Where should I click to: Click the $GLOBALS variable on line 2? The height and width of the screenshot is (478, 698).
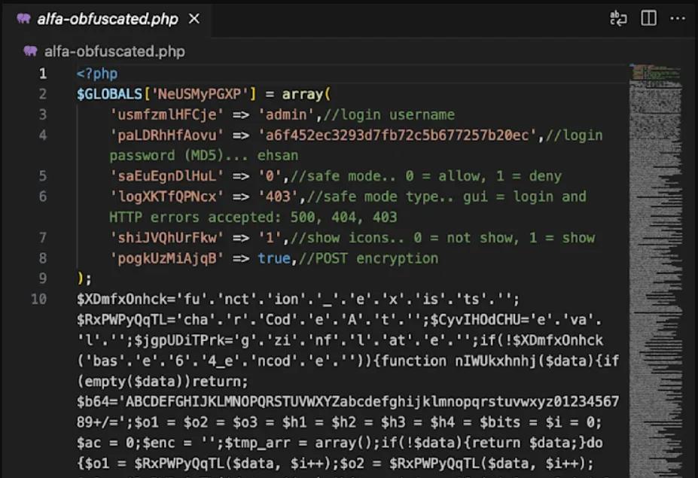[x=109, y=94]
